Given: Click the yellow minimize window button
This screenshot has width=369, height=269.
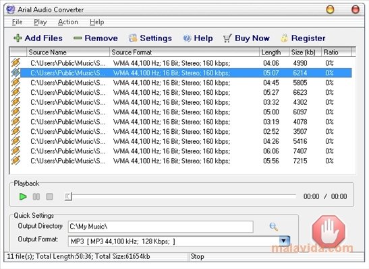Looking at the screenshot, I should point(330,9).
